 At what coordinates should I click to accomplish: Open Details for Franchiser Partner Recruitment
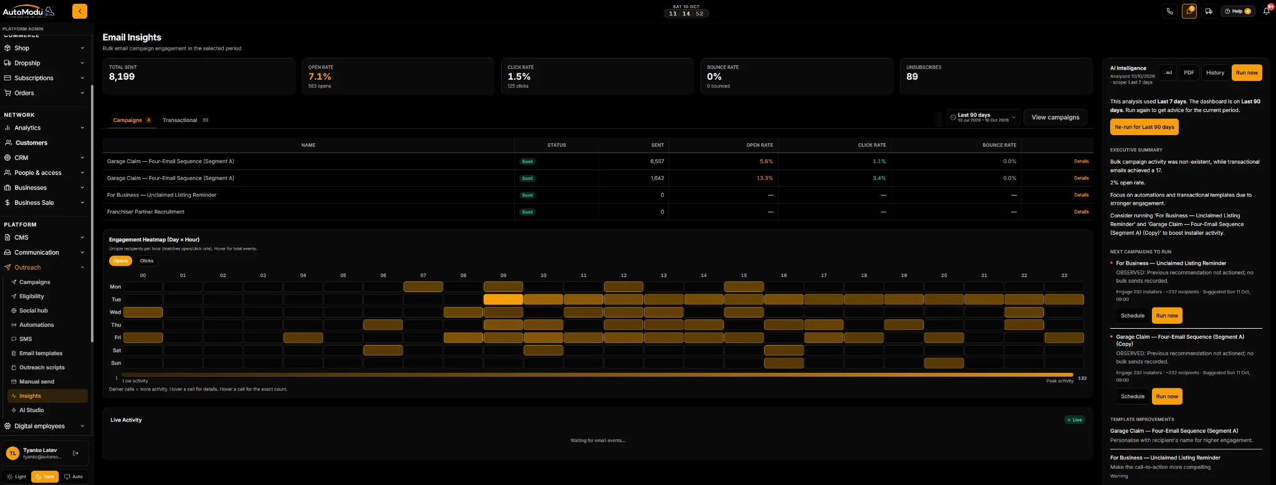click(1081, 212)
